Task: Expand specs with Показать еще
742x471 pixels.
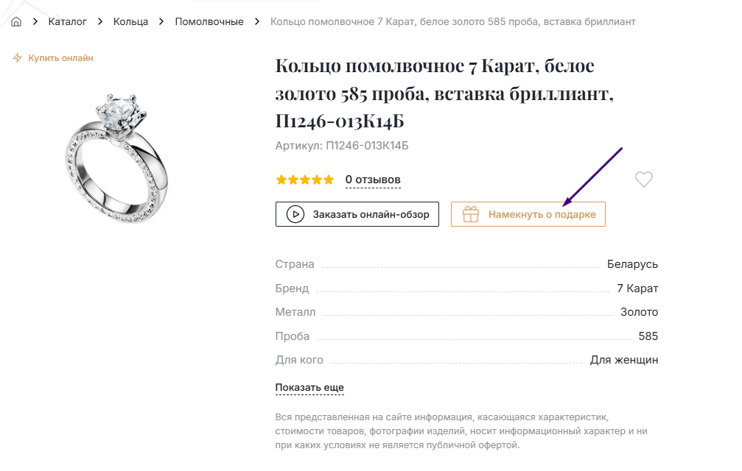Action: (x=309, y=388)
